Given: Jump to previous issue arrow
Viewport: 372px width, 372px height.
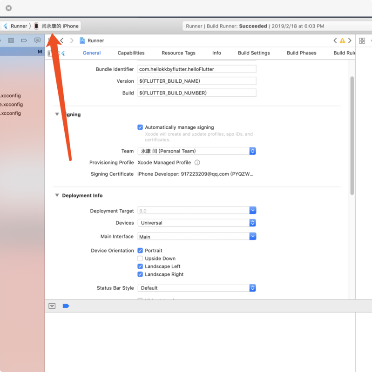Looking at the screenshot, I should (335, 40).
